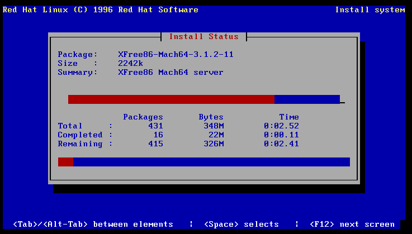
Task: Click the Space selects hint
Action: coord(241,225)
